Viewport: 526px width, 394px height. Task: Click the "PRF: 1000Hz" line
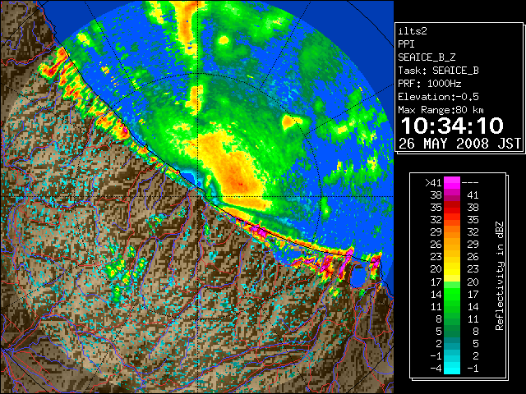tap(429, 84)
